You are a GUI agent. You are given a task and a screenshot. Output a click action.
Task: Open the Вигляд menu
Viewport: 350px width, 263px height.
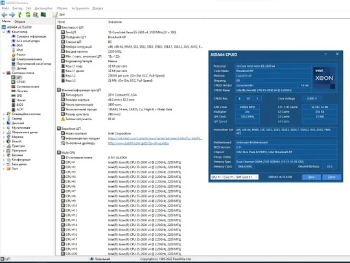coord(17,8)
